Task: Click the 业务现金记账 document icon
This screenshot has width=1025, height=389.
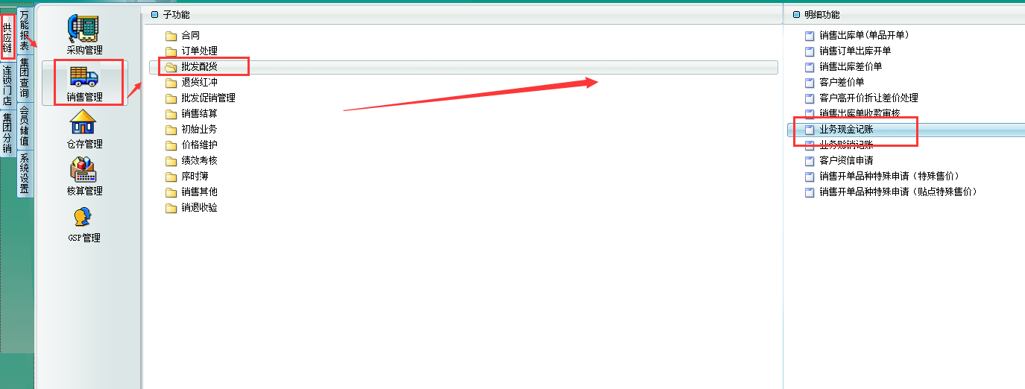Action: coord(810,129)
